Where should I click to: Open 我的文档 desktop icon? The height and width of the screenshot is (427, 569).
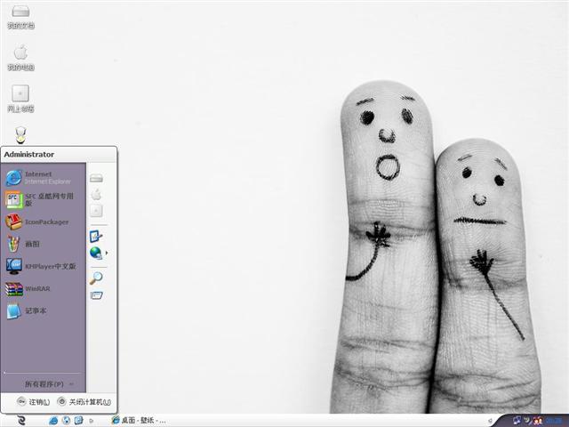pyautogui.click(x=20, y=18)
